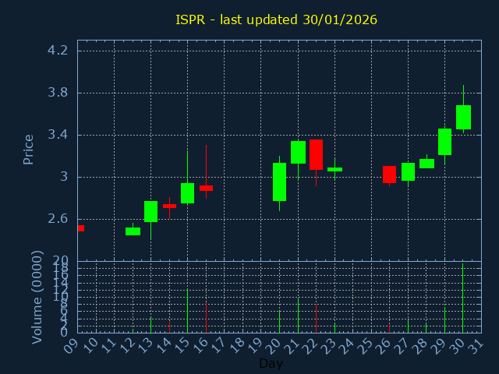Select the volume bar on day 21
499x374 pixels.
pos(298,316)
